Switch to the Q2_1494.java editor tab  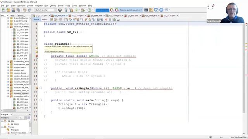(115, 15)
